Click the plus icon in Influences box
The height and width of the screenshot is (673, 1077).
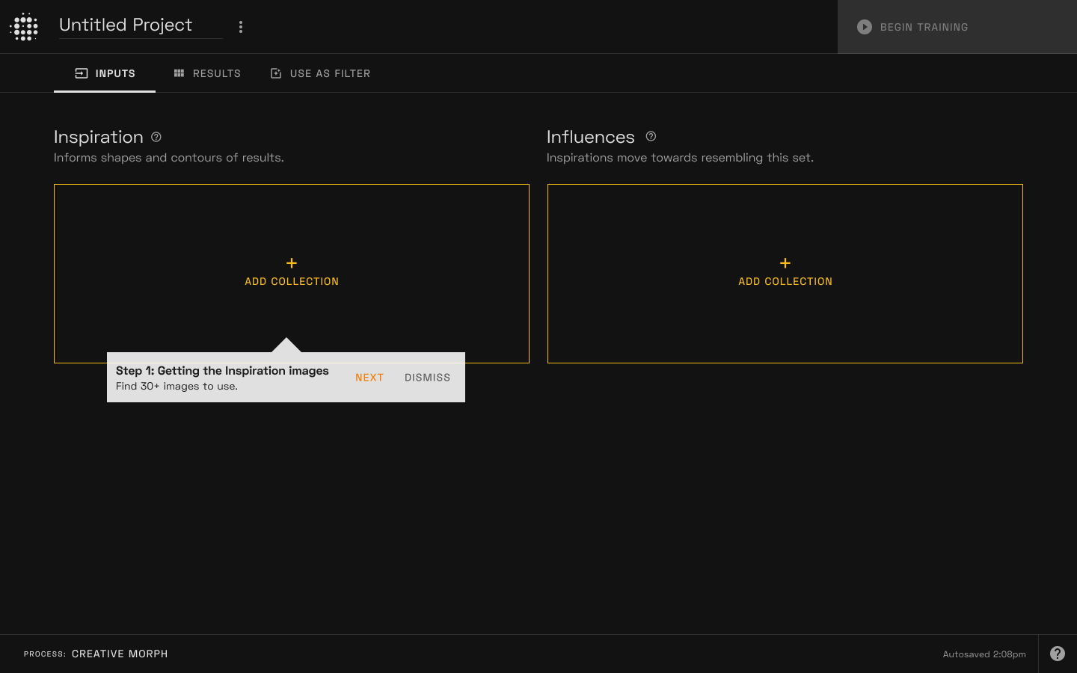point(785,263)
